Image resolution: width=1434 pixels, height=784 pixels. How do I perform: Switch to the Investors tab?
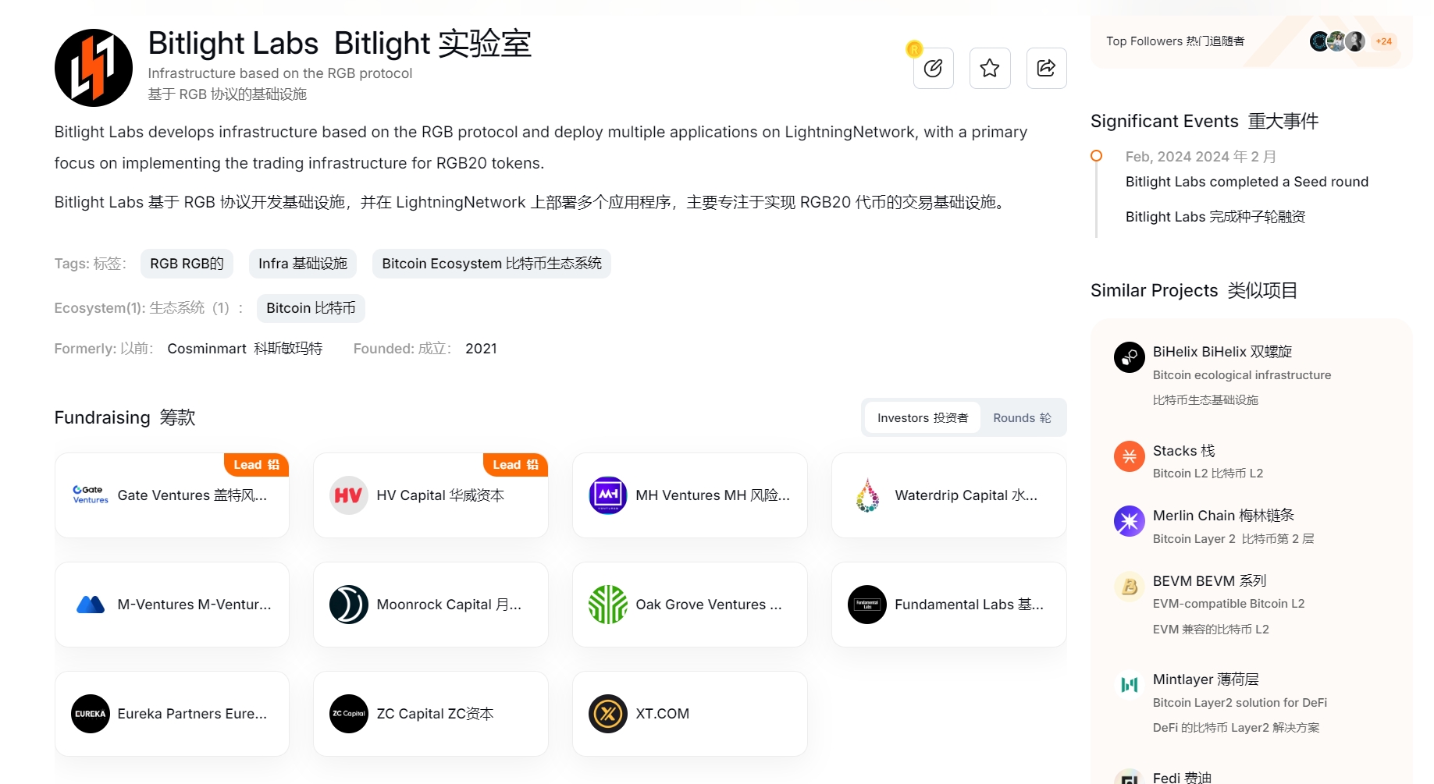923,418
